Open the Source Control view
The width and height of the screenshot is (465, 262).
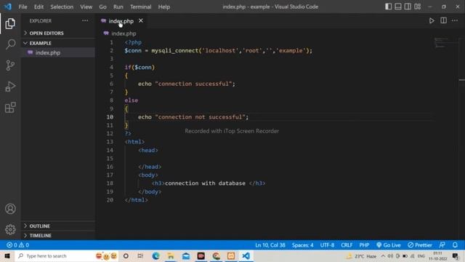(x=10, y=65)
